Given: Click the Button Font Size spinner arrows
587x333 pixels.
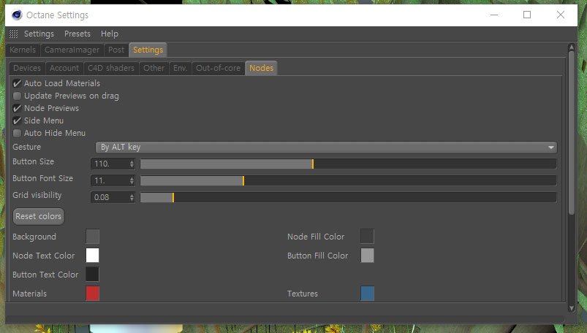Looking at the screenshot, I should click(x=132, y=180).
